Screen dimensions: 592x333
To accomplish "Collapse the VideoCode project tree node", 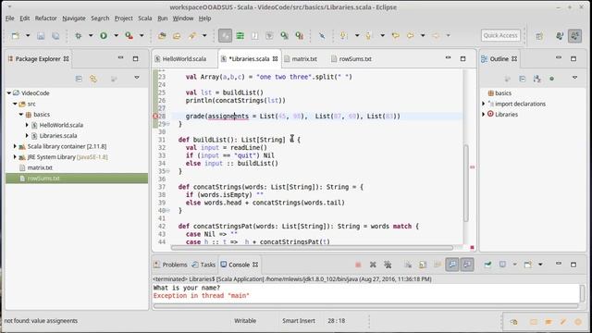I will click(x=8, y=92).
